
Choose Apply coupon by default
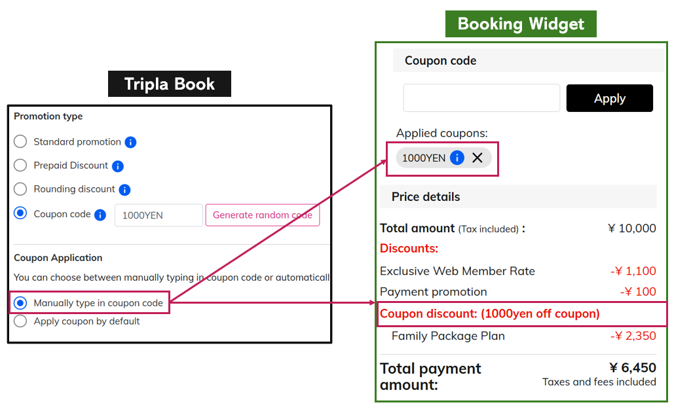coord(20,321)
